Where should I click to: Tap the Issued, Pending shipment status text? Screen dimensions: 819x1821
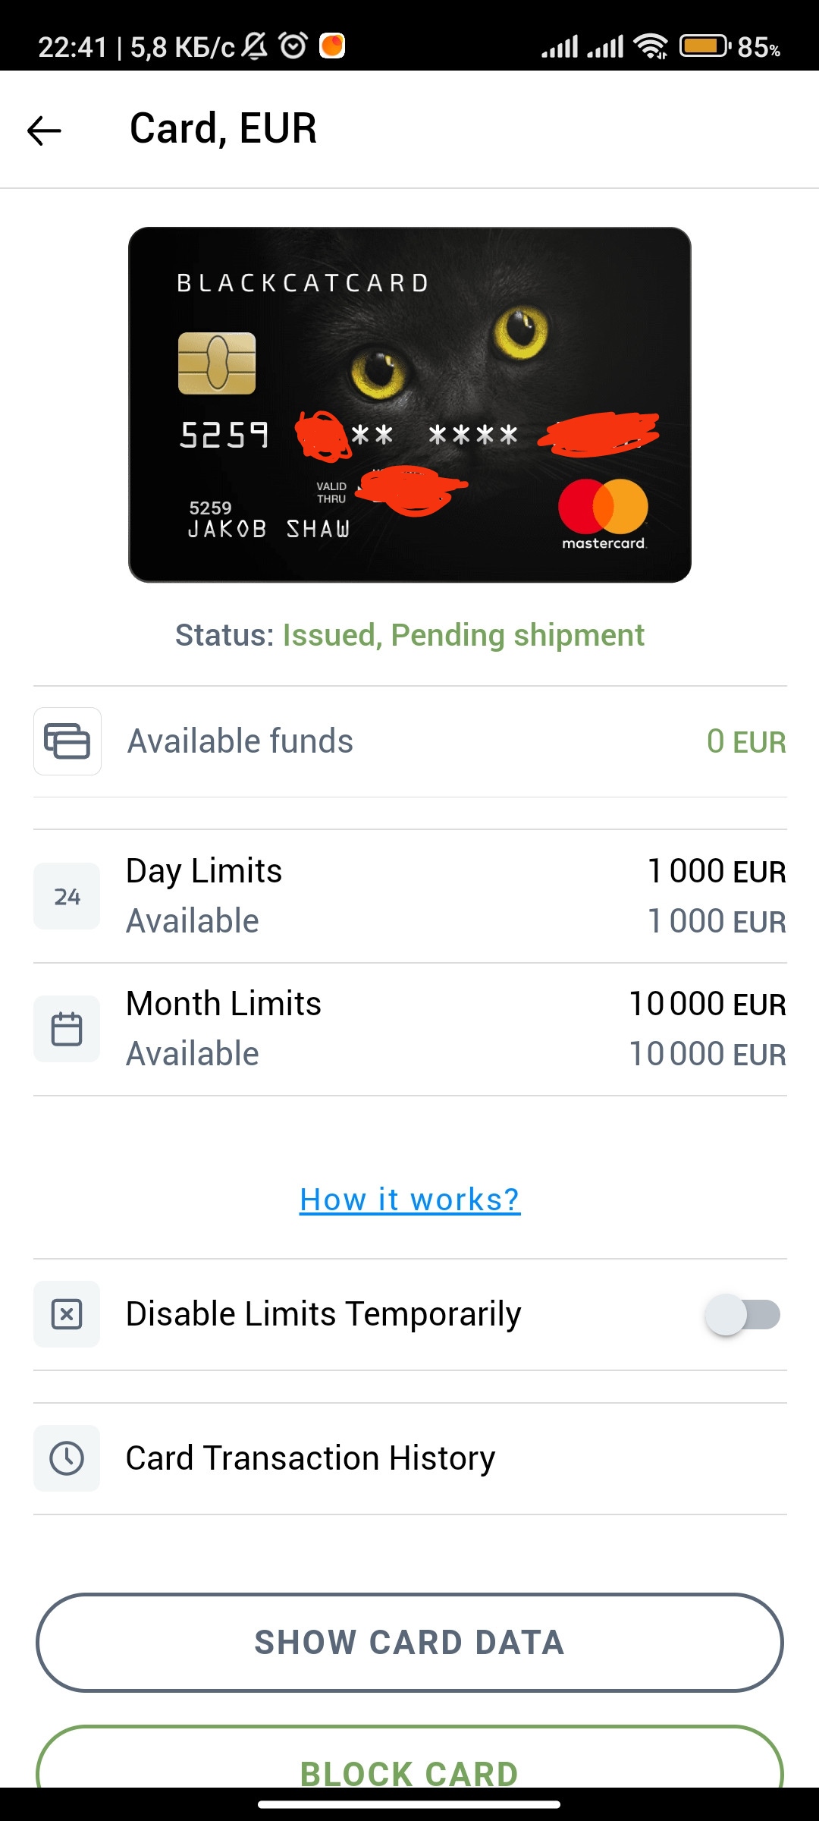tap(463, 635)
